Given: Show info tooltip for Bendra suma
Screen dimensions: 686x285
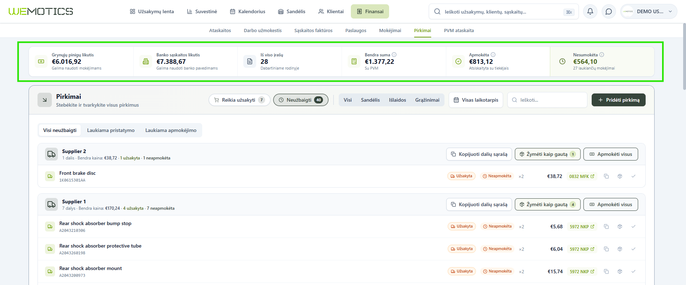Looking at the screenshot, I should [x=394, y=55].
